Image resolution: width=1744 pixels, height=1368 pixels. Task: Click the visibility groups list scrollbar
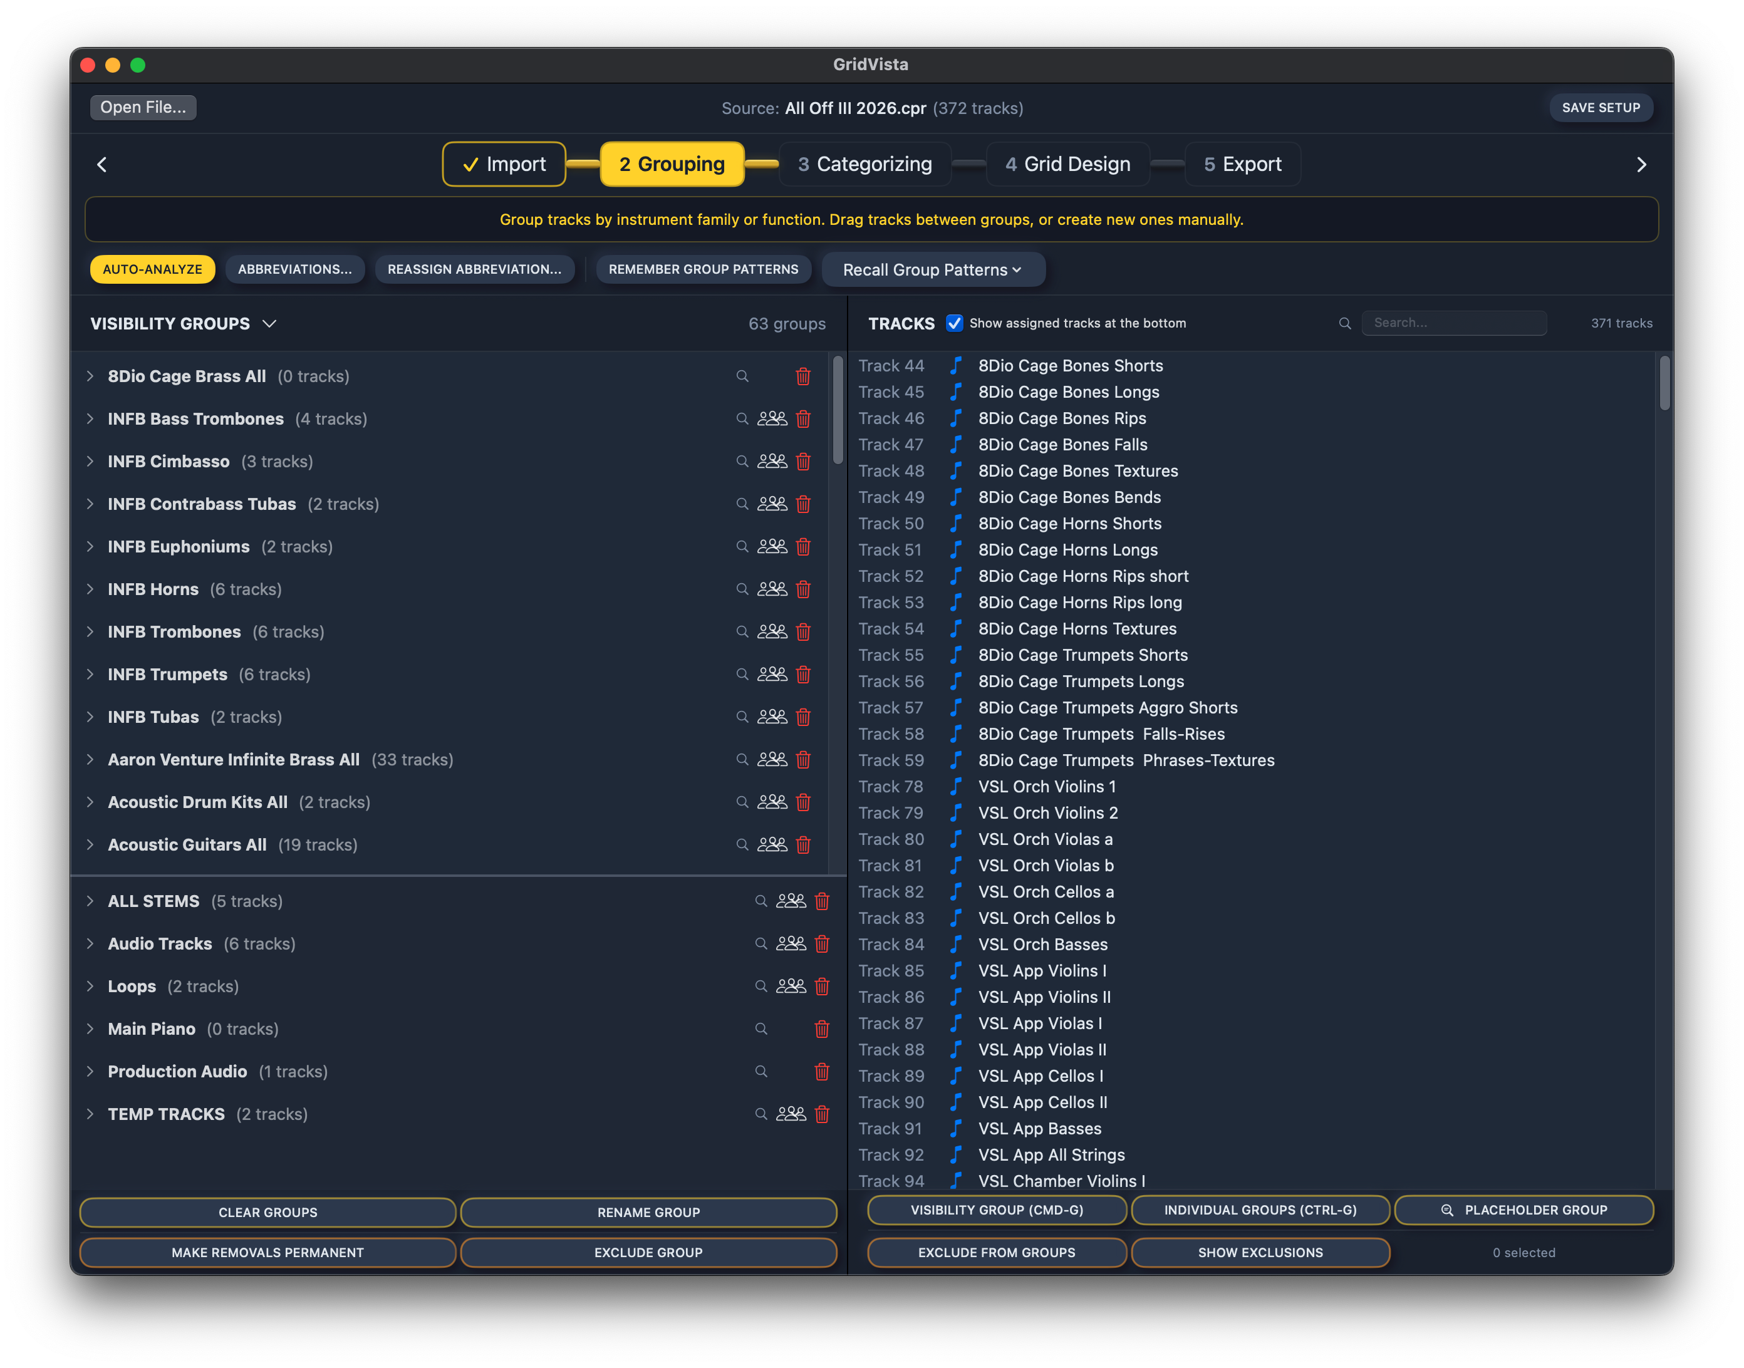(x=837, y=410)
